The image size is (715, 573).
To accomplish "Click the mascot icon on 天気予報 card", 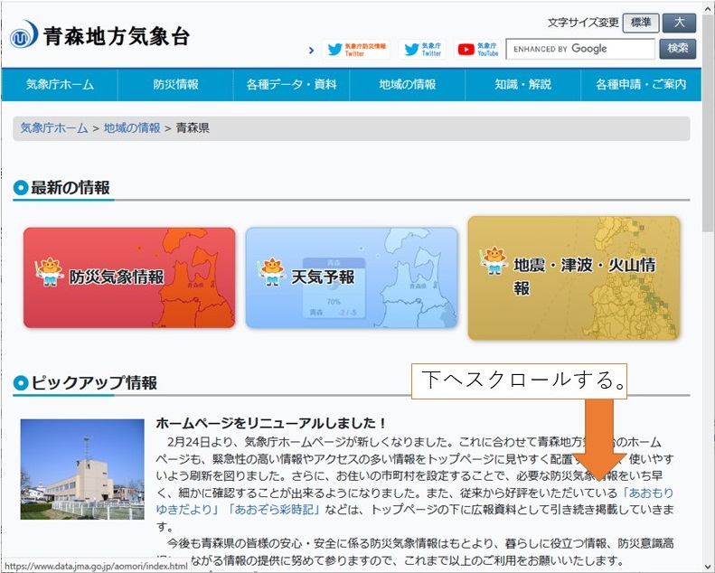I will [271, 271].
